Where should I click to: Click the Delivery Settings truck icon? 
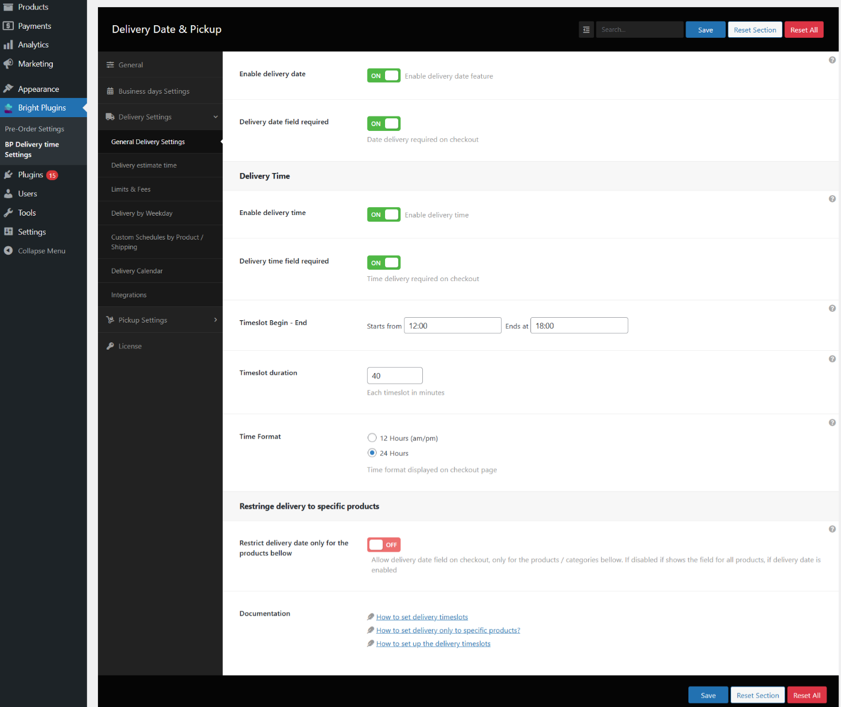[109, 117]
